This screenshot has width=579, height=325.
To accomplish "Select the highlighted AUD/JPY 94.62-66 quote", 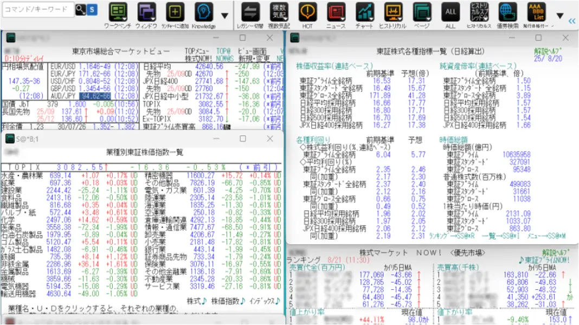I will click(94, 96).
